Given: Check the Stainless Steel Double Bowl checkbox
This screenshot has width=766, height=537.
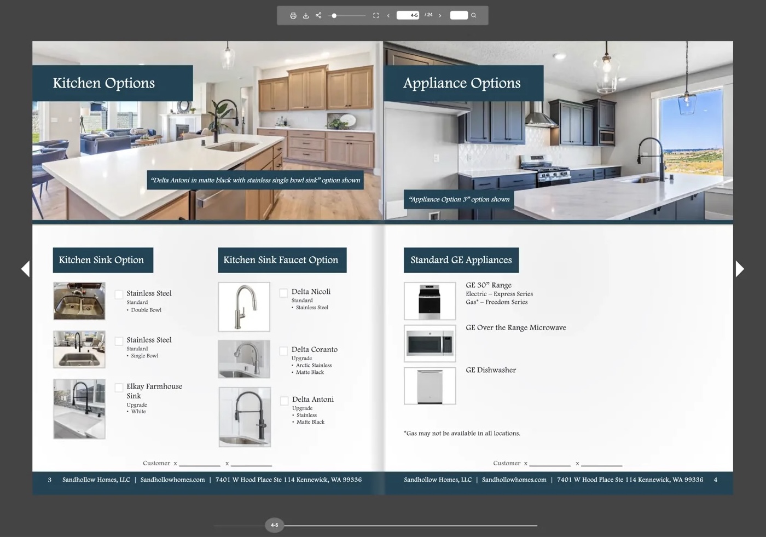Looking at the screenshot, I should (x=119, y=295).
